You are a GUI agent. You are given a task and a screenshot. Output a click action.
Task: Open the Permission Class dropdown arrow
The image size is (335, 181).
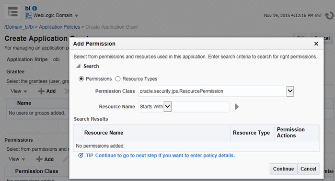pos(290,91)
